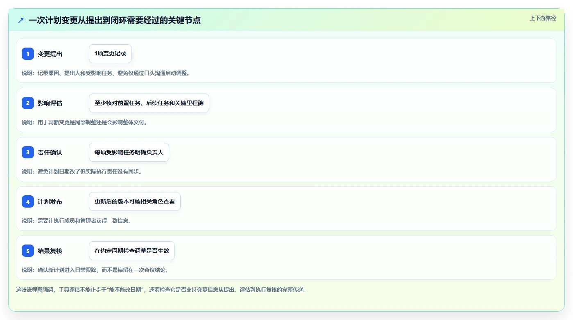Click the number 2 step badge
This screenshot has height=320, width=573.
pyautogui.click(x=28, y=103)
